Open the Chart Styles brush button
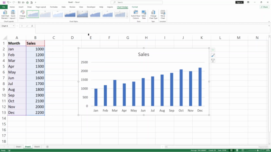This screenshot has width=271, height=152. pyautogui.click(x=213, y=55)
